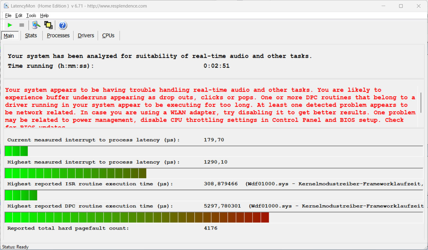Maximize the LatencyMon window

[x=401, y=6]
